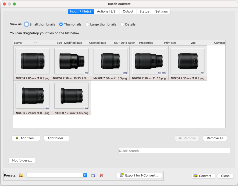This screenshot has width=238, height=186.
Task: Click XMP badge on 58mm f0.95 thumbnail
Action: [x=86, y=73]
